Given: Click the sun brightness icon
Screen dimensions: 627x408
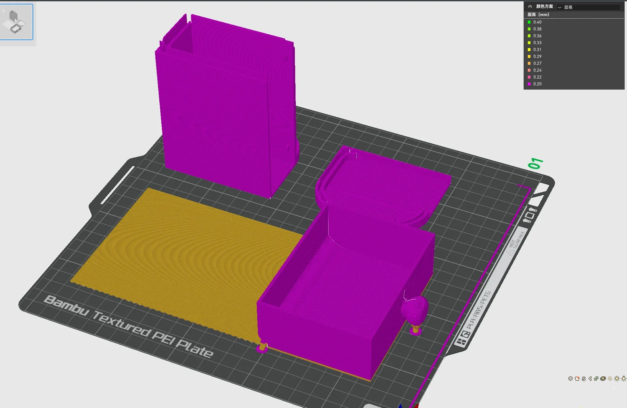Looking at the screenshot, I should coord(617,379).
